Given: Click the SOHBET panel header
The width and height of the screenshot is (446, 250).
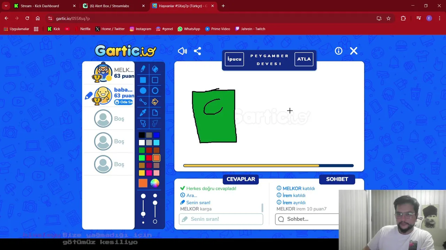Looking at the screenshot, I should [x=337, y=179].
